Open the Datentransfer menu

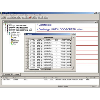click(14, 15)
